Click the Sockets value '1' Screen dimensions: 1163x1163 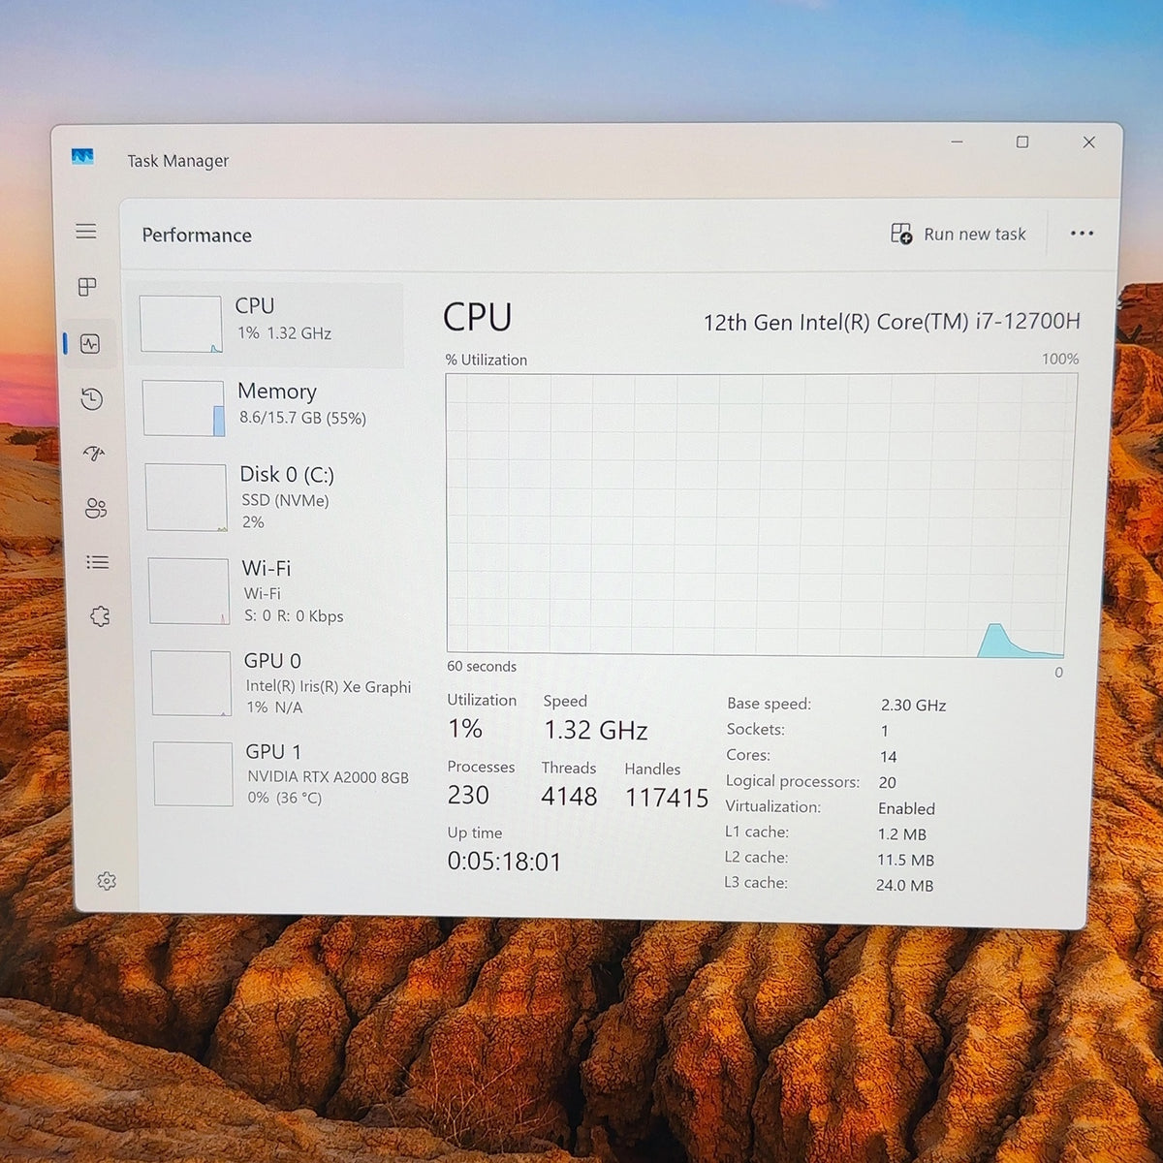click(884, 731)
